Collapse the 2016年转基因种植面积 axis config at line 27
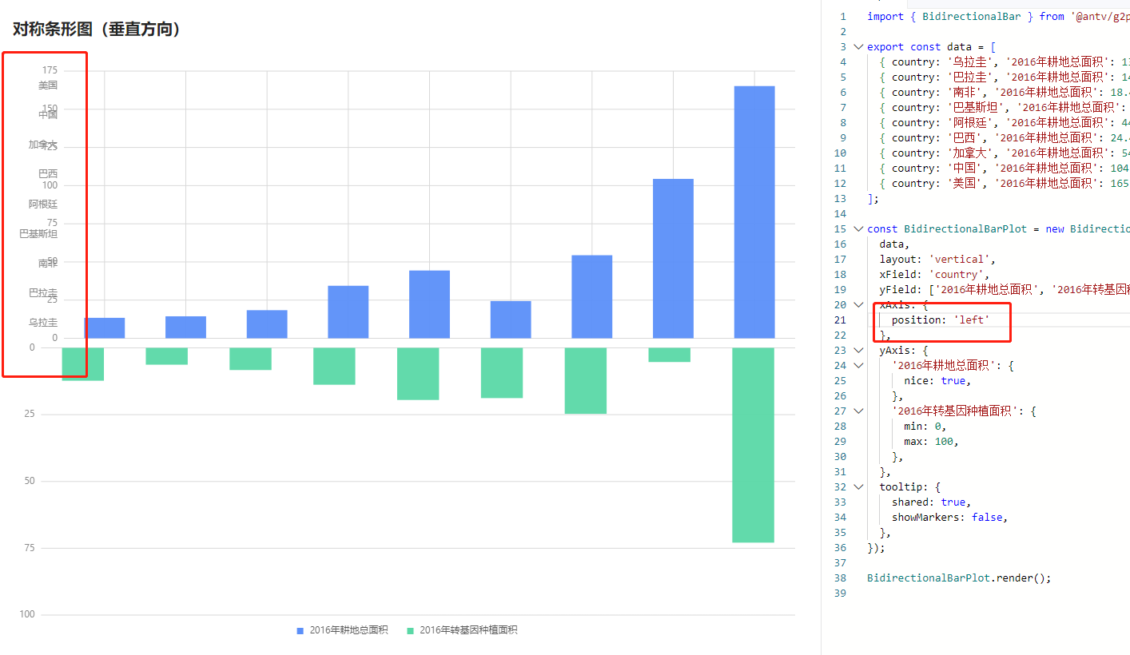This screenshot has height=655, width=1130. tap(857, 411)
